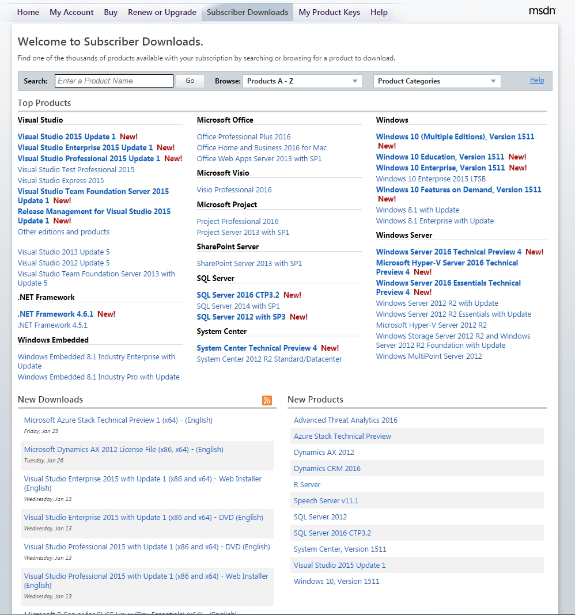Open .NET Framework 4.5.1 link
Image resolution: width=575 pixels, height=615 pixels.
[52, 325]
